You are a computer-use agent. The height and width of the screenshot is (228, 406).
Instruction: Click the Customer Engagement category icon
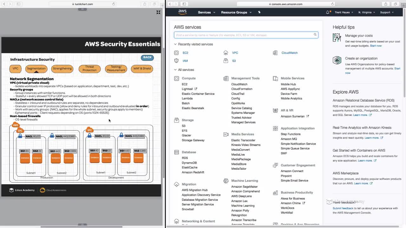coord(275,165)
